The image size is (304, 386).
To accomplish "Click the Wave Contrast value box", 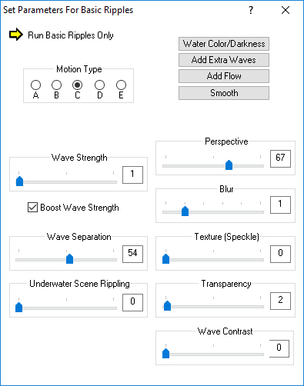I will (279, 348).
